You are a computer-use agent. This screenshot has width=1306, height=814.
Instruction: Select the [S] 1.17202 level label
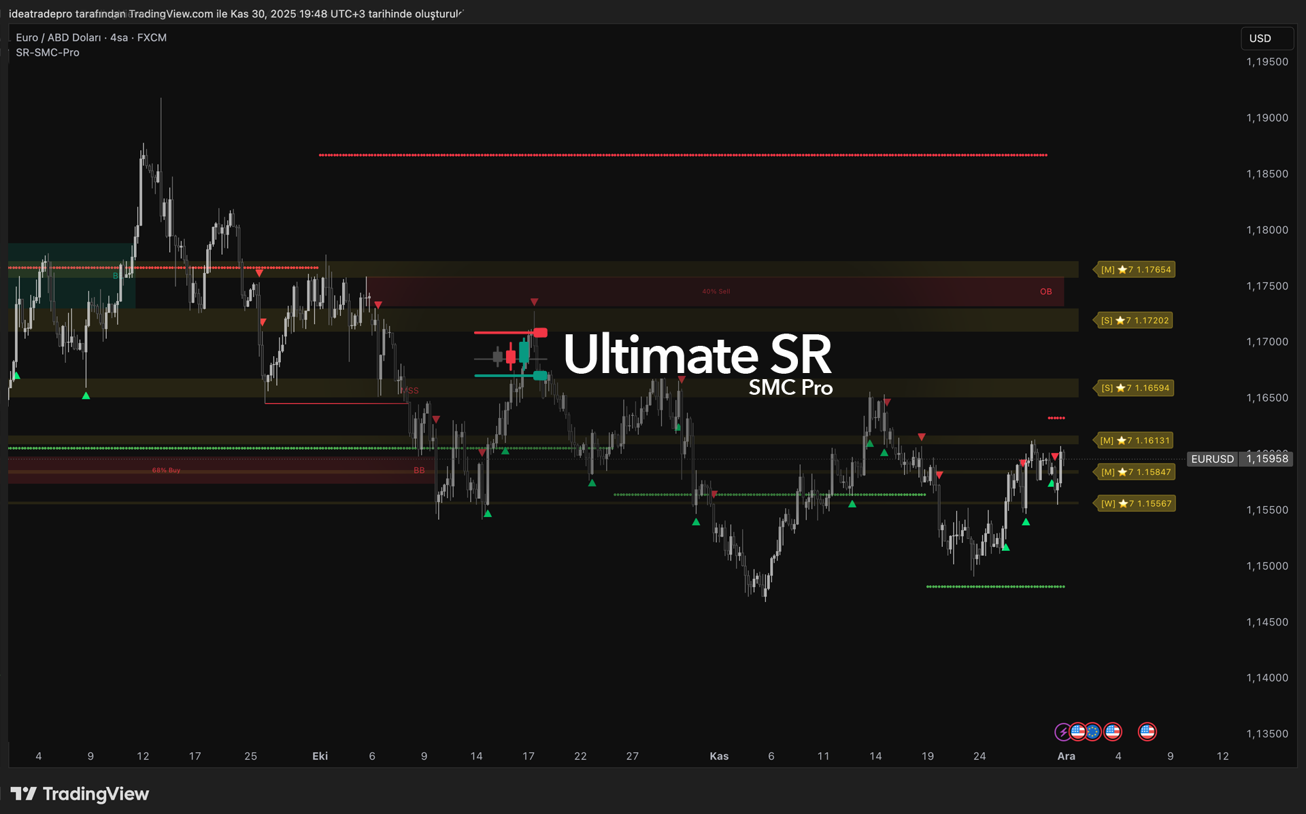[1134, 321]
